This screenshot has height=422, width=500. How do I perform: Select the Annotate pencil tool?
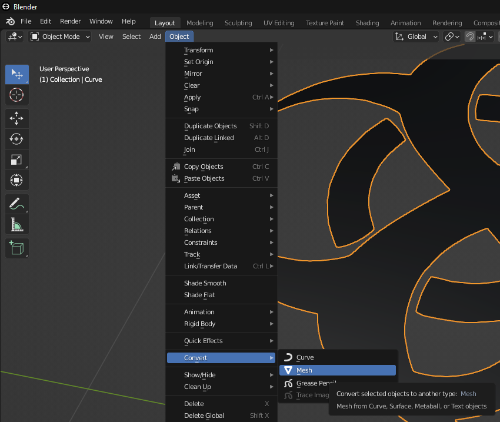(x=16, y=204)
